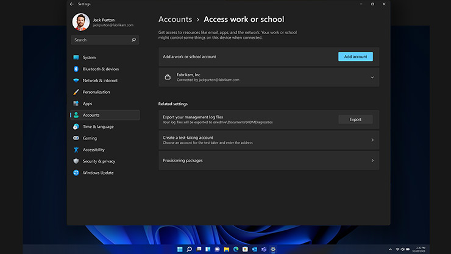451x254 pixels.
Task: Open the Apps settings page
Action: 87,104
